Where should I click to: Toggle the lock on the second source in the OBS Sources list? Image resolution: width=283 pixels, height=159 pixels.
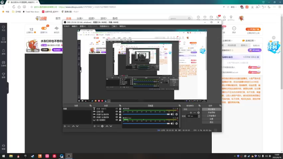[120, 112]
